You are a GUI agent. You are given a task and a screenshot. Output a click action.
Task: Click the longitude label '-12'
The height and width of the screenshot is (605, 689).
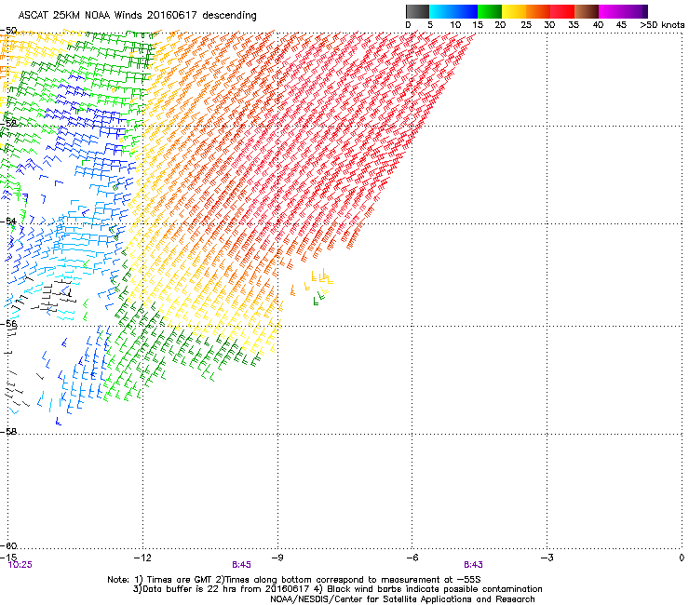point(142,558)
